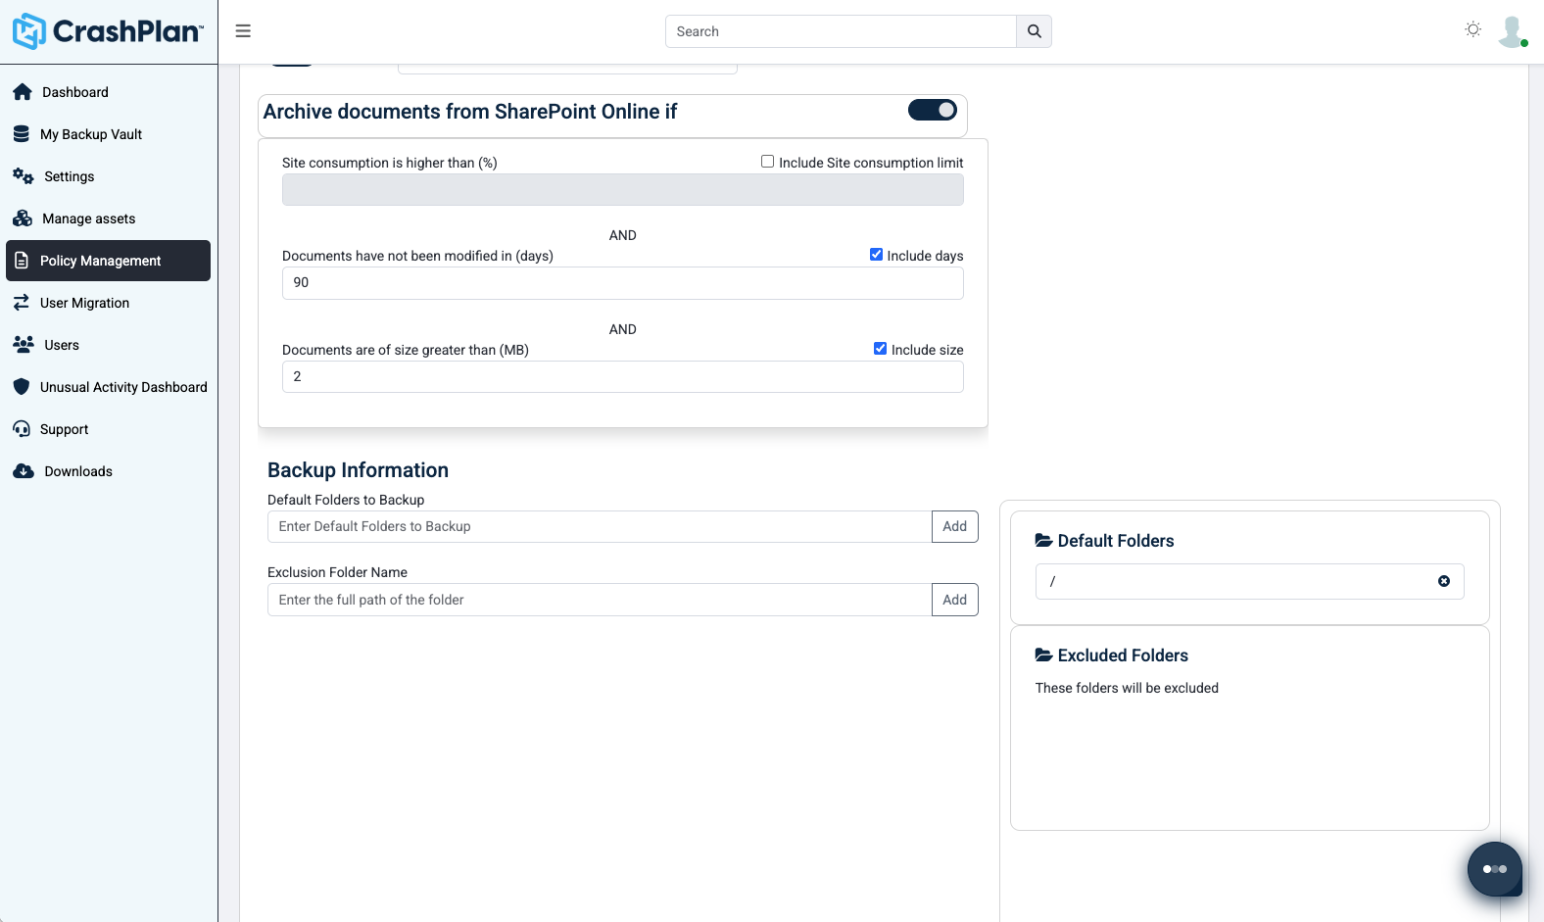Click the Dashboard home icon
Viewport: 1544px width, 922px height.
pos(23,92)
